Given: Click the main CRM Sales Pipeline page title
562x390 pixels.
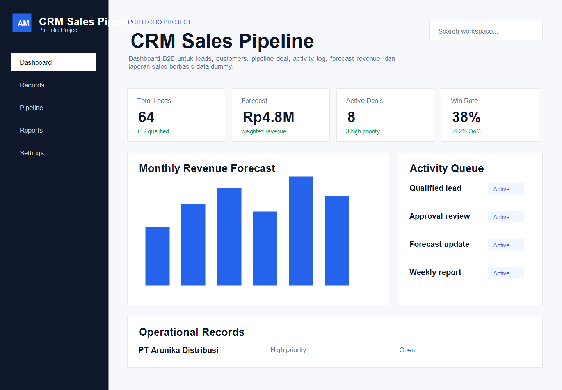Looking at the screenshot, I should [222, 41].
